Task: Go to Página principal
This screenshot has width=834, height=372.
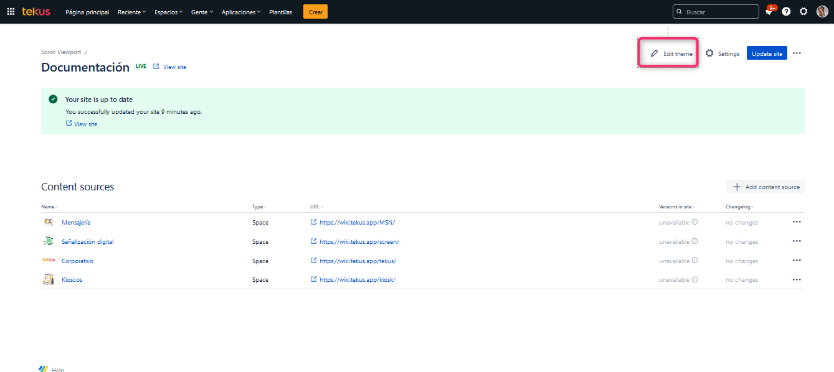Action: point(87,12)
